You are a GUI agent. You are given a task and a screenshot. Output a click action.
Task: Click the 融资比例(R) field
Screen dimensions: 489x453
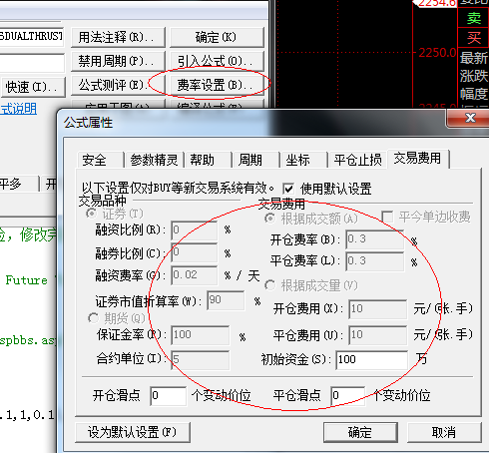tap(195, 230)
